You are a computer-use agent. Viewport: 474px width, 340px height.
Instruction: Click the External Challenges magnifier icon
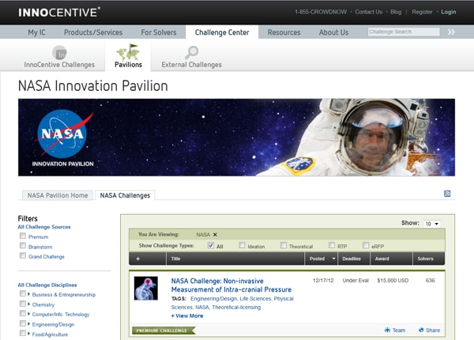pos(191,52)
